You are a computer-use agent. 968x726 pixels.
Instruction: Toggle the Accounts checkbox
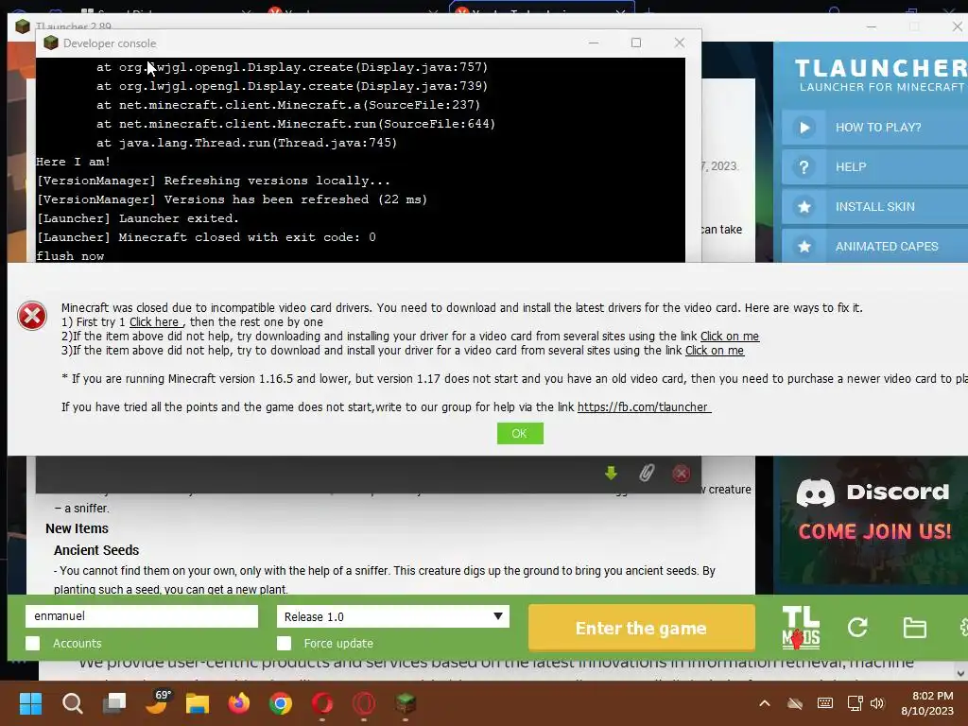click(x=33, y=643)
